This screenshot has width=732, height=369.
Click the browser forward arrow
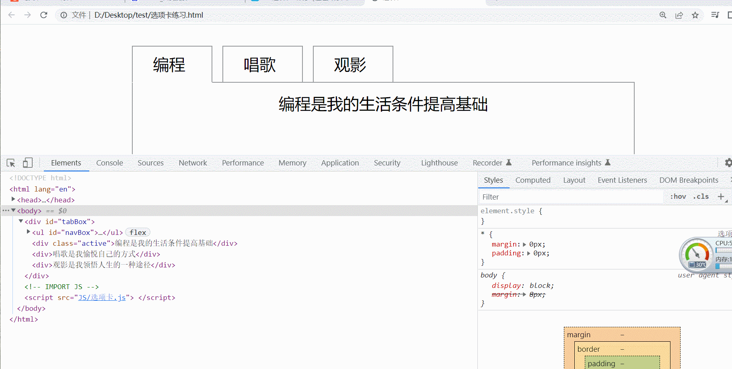tap(27, 15)
